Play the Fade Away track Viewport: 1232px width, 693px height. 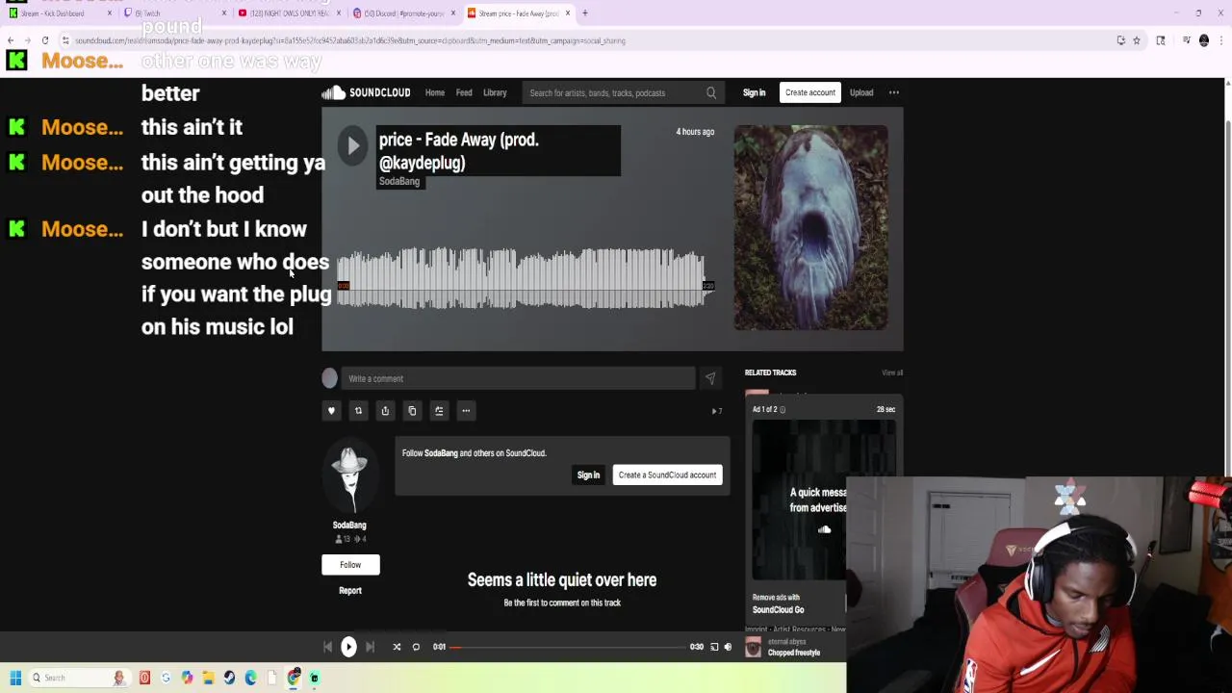pyautogui.click(x=353, y=145)
